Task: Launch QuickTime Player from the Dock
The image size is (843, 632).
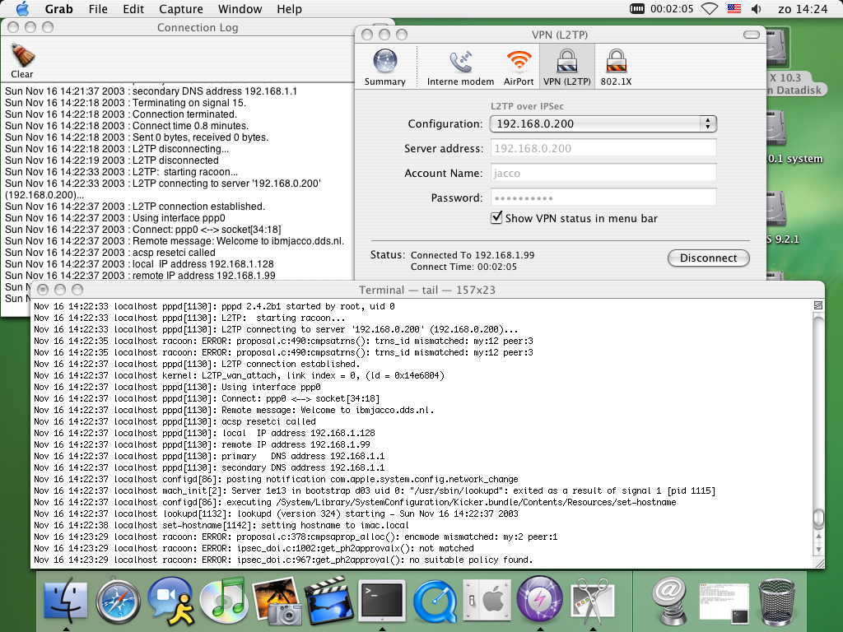Action: pos(435,601)
